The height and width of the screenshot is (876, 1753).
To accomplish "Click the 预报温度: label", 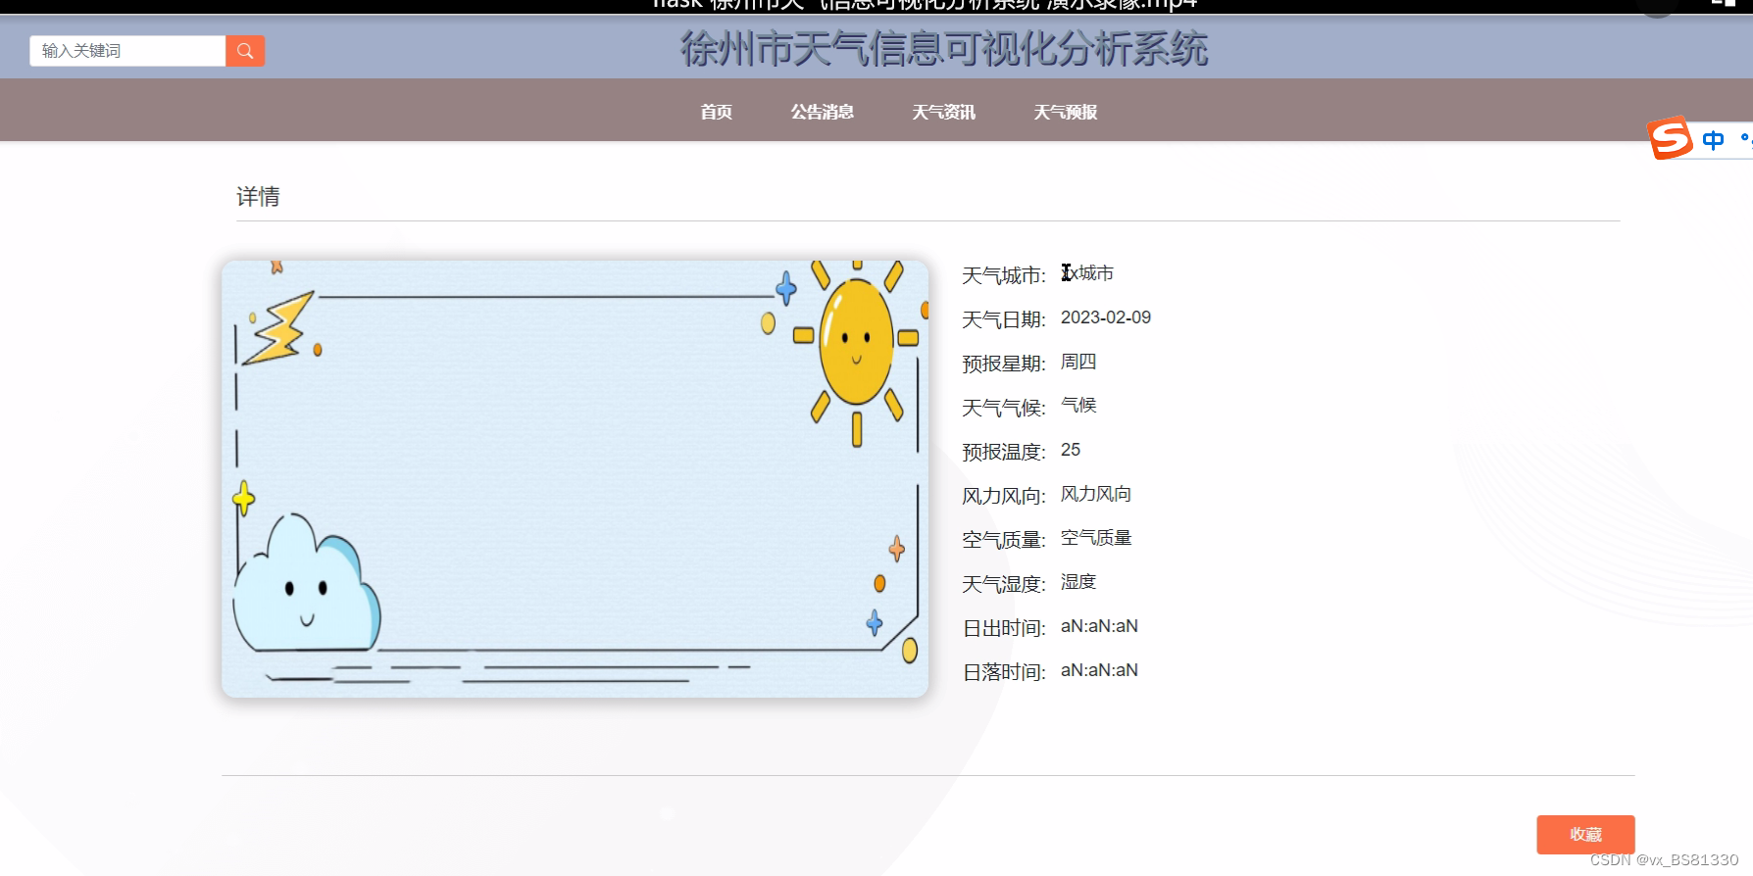I will [x=1004, y=452].
